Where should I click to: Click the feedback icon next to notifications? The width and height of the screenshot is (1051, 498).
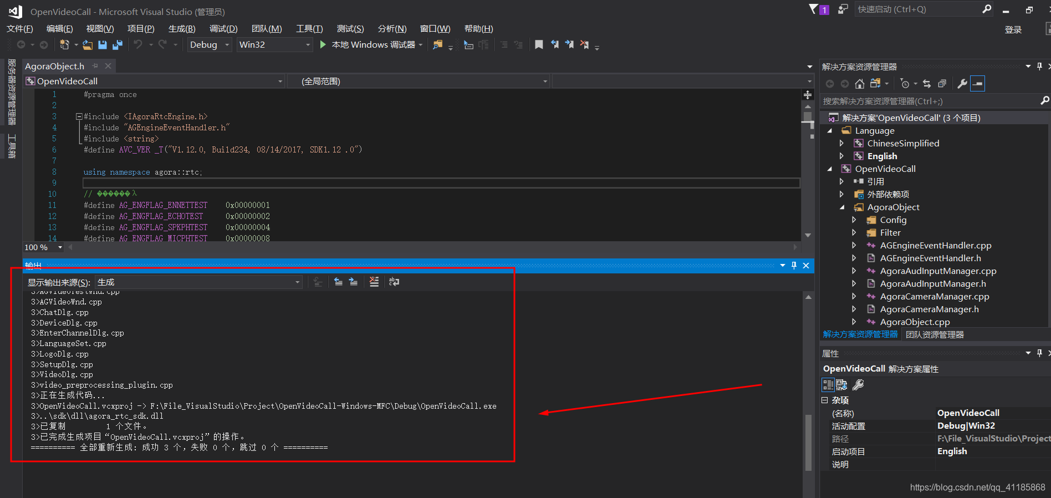843,9
